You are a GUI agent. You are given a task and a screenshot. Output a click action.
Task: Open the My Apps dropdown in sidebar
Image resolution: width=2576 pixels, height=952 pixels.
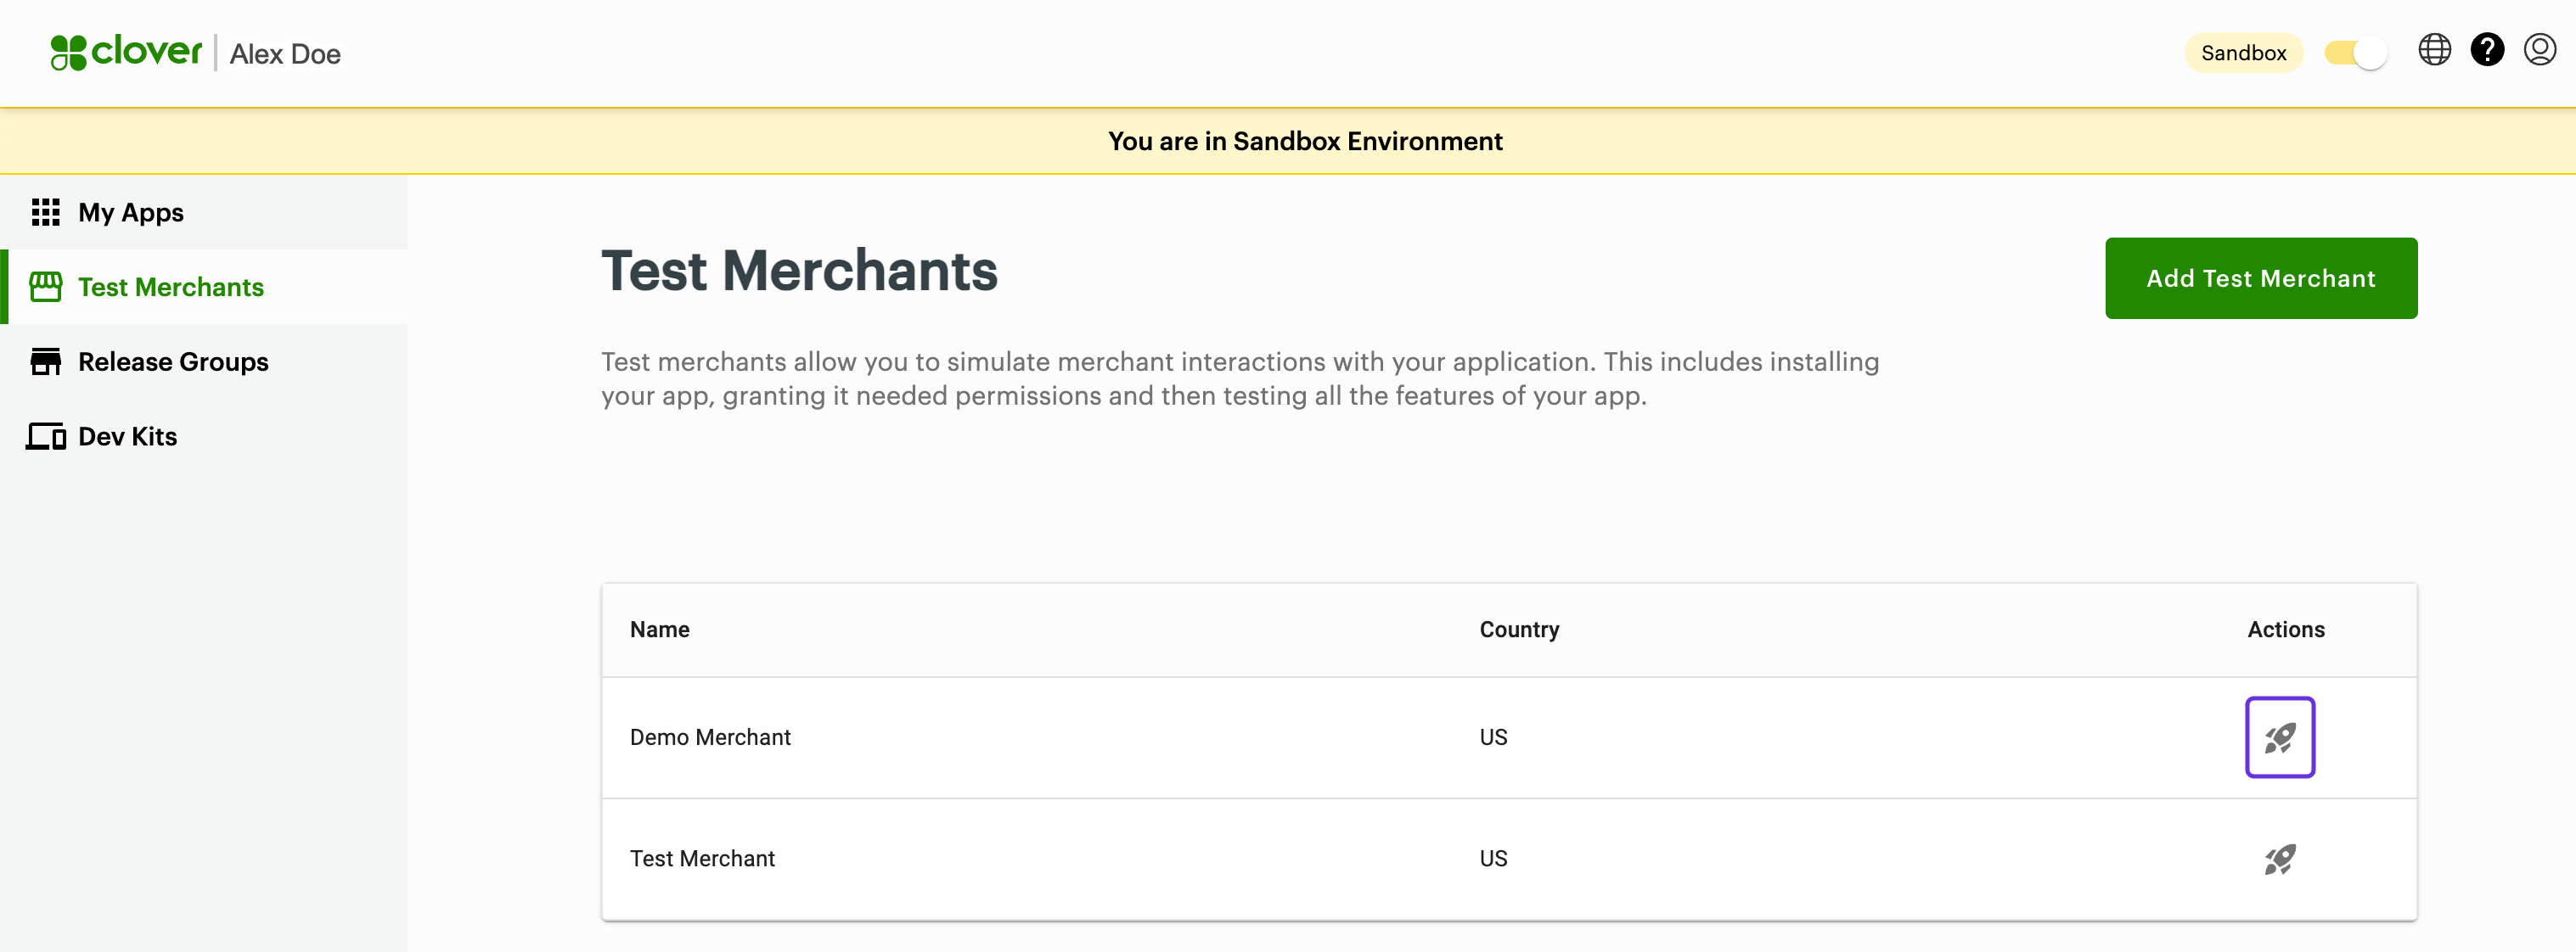tap(130, 212)
